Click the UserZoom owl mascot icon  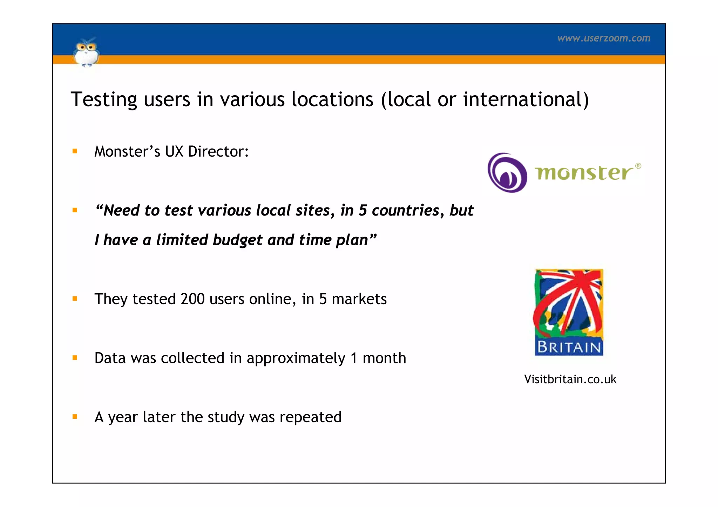click(86, 53)
